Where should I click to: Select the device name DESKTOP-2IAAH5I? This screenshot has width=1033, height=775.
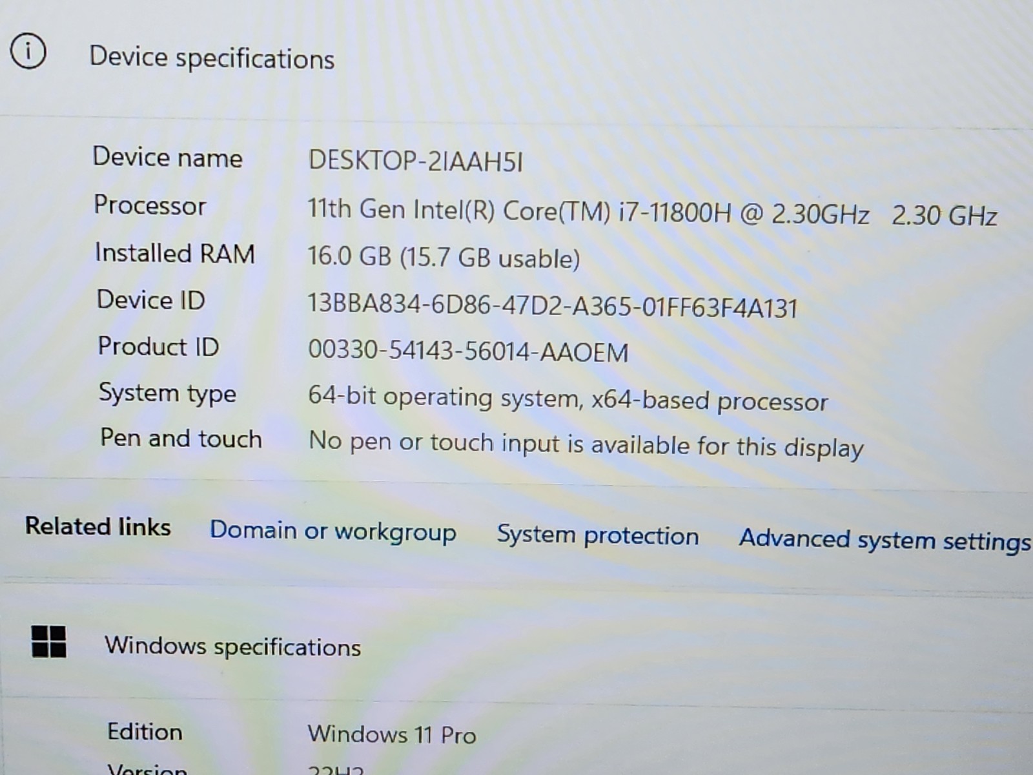pyautogui.click(x=416, y=161)
